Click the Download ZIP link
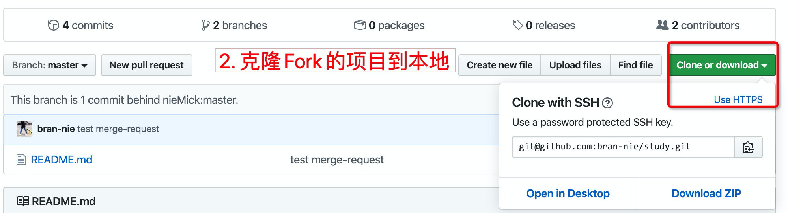788x213 pixels. point(706,193)
